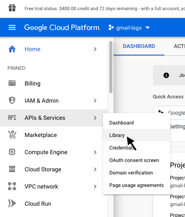The image size is (185, 217).
Task: Open IAM & Admin navigation item
Action: coord(54,101)
